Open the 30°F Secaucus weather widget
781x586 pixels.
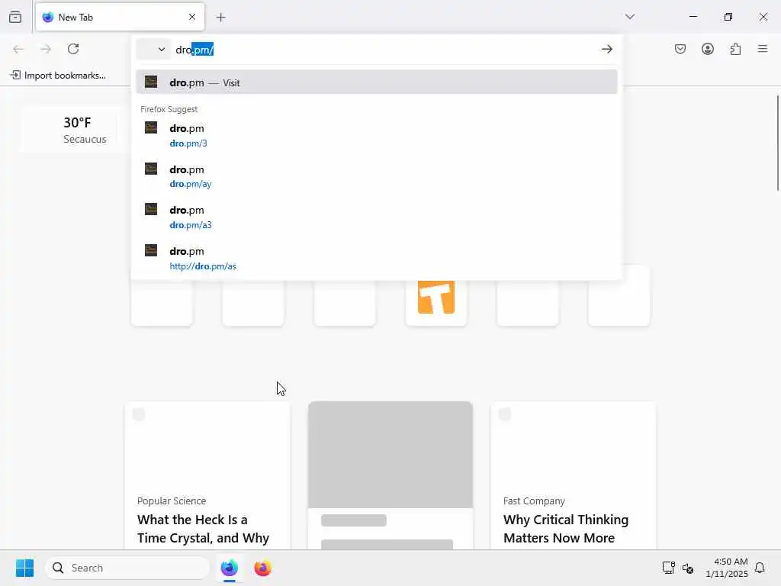[x=76, y=130]
